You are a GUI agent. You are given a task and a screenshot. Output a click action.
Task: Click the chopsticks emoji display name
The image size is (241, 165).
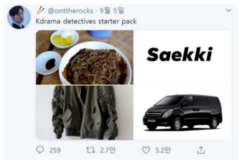[41, 10]
